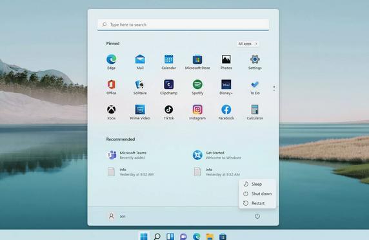Click the Type here to search box
The width and height of the screenshot is (369, 240).
(183, 25)
